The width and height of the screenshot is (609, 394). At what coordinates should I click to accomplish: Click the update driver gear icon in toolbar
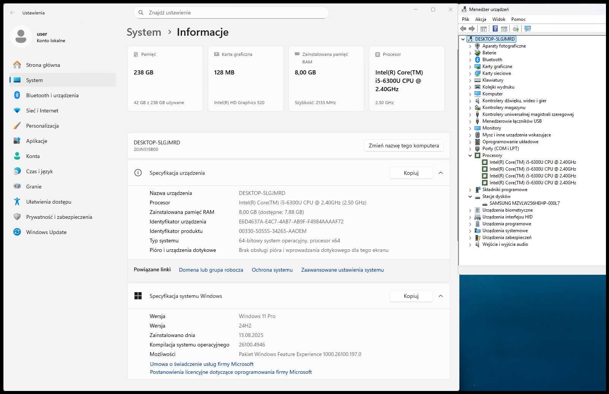tap(516, 28)
